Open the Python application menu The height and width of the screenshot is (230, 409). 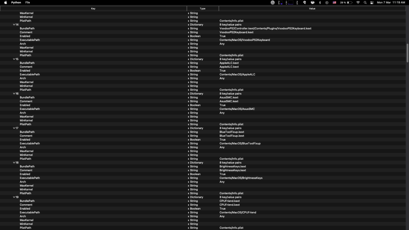pos(16,2)
